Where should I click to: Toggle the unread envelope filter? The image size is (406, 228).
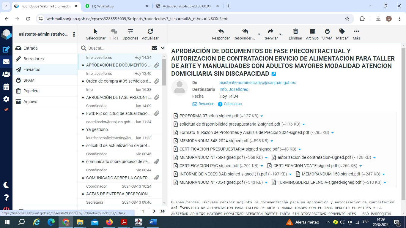154,48
